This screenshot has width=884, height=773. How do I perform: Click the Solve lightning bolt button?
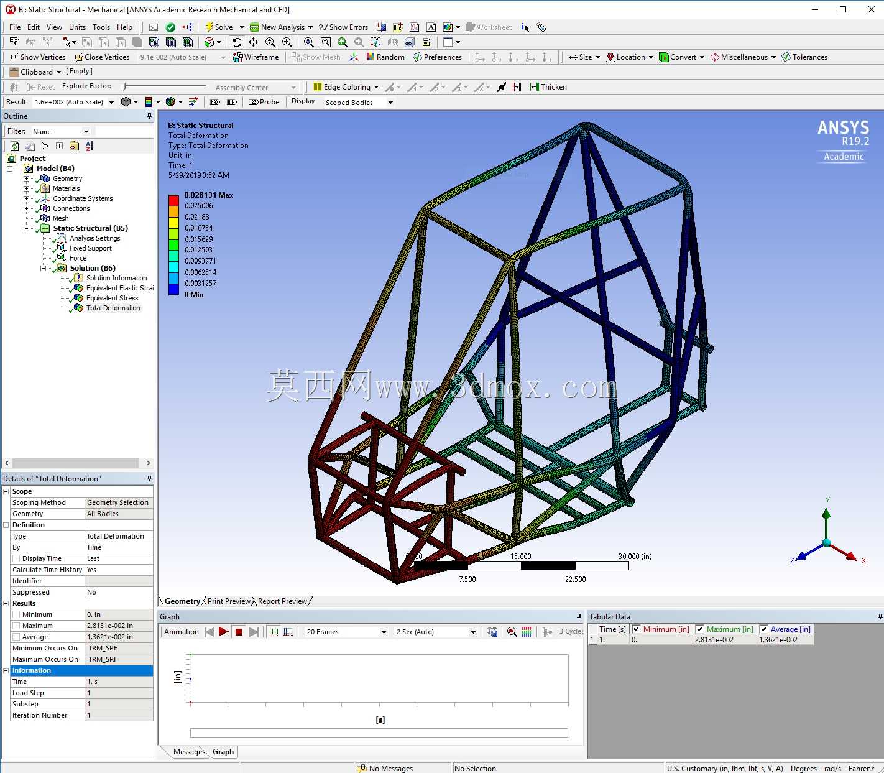pyautogui.click(x=219, y=27)
